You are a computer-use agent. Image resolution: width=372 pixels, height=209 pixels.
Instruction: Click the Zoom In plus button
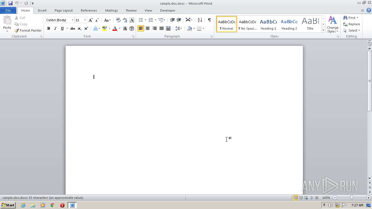point(369,198)
